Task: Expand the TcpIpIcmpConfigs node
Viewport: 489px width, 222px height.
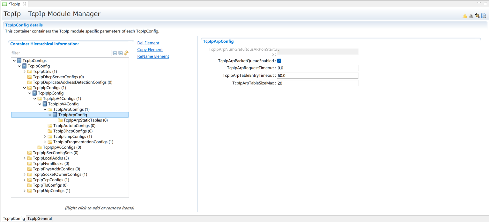Action: [45, 137]
